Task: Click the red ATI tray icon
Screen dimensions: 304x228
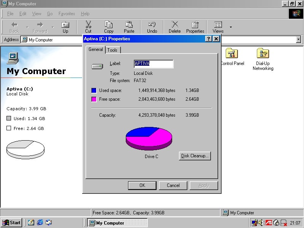Action: point(269,223)
